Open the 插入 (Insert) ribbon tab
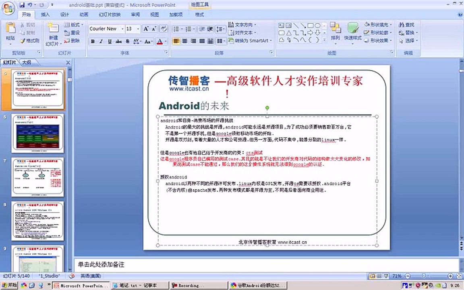The image size is (464, 290). tap(45, 14)
